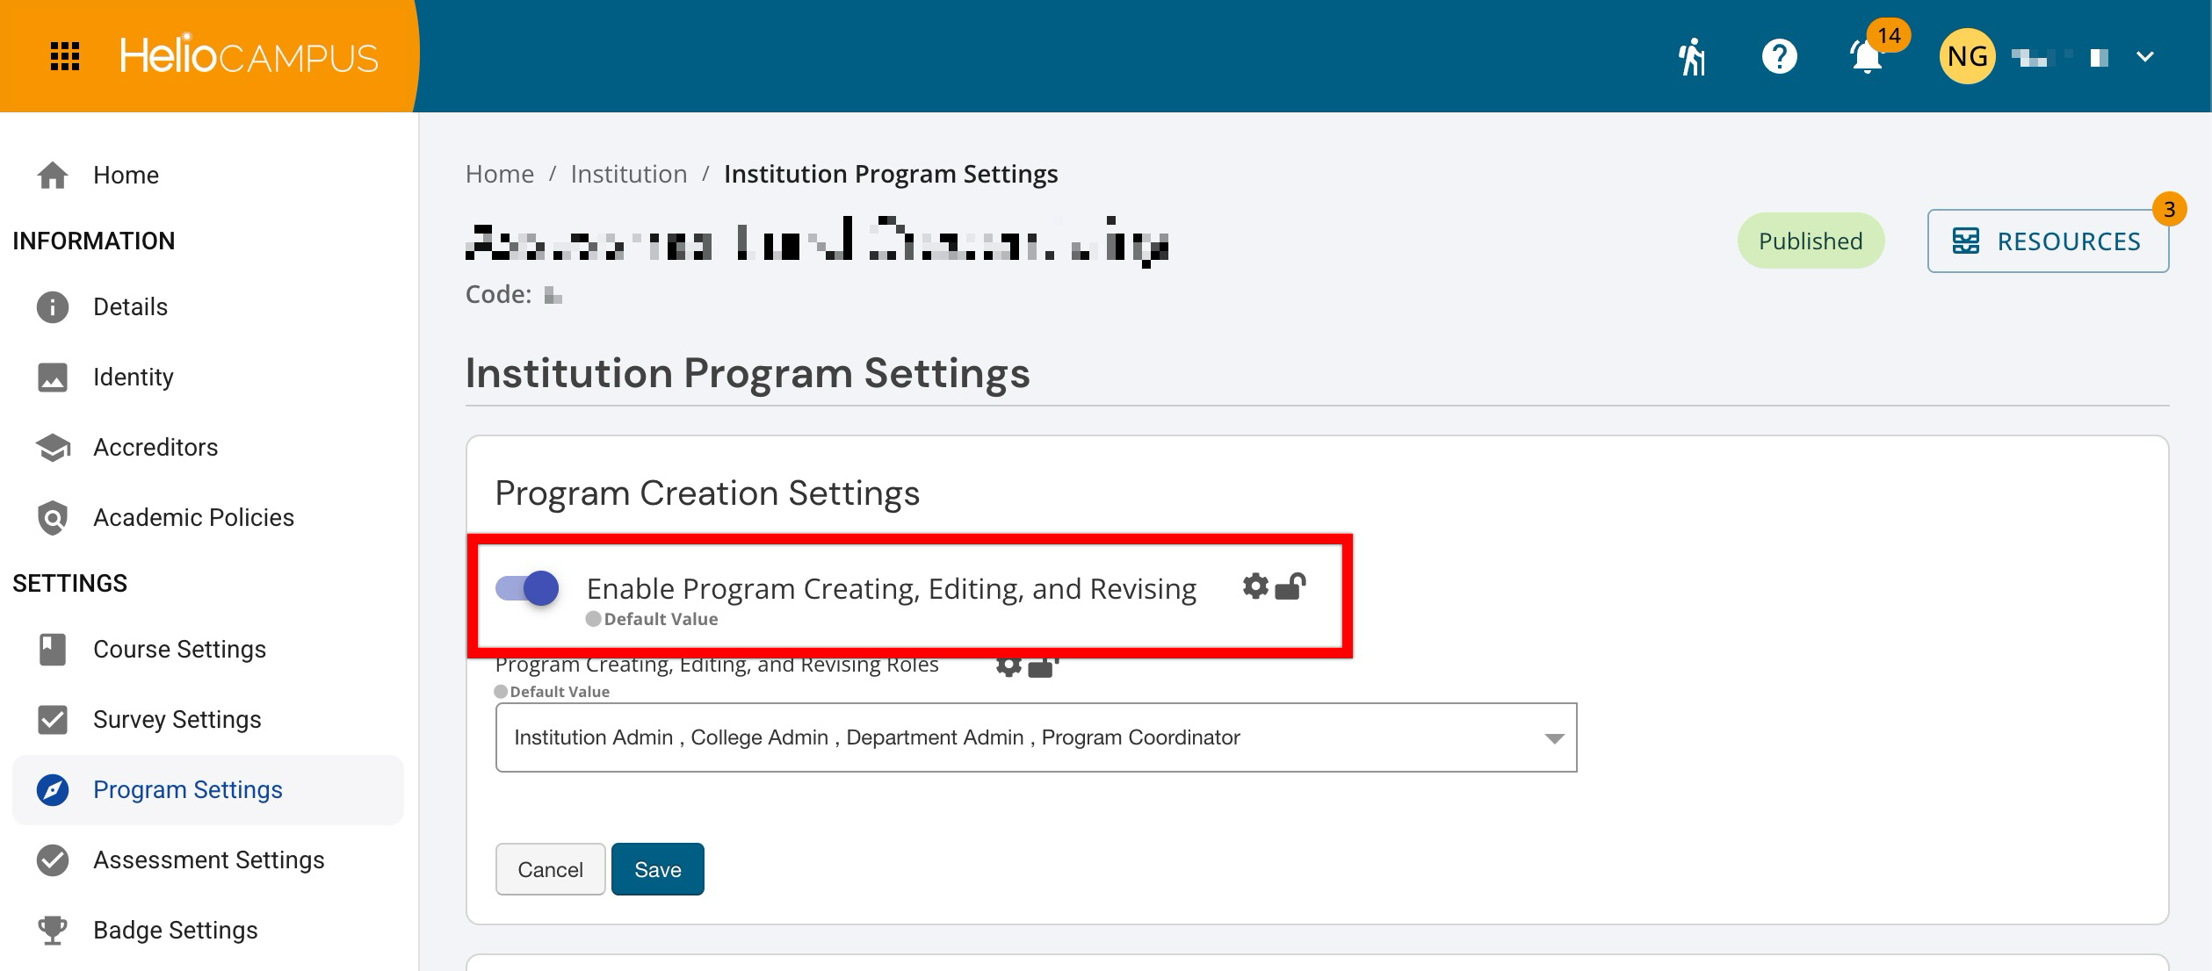Click gear icon beside Program Roles label
Viewport: 2212px width, 971px height.
click(x=1008, y=666)
